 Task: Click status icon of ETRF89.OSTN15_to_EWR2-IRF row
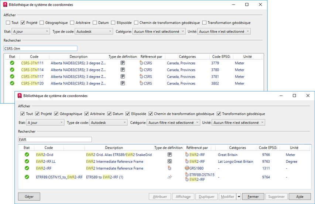[x=27, y=177]
